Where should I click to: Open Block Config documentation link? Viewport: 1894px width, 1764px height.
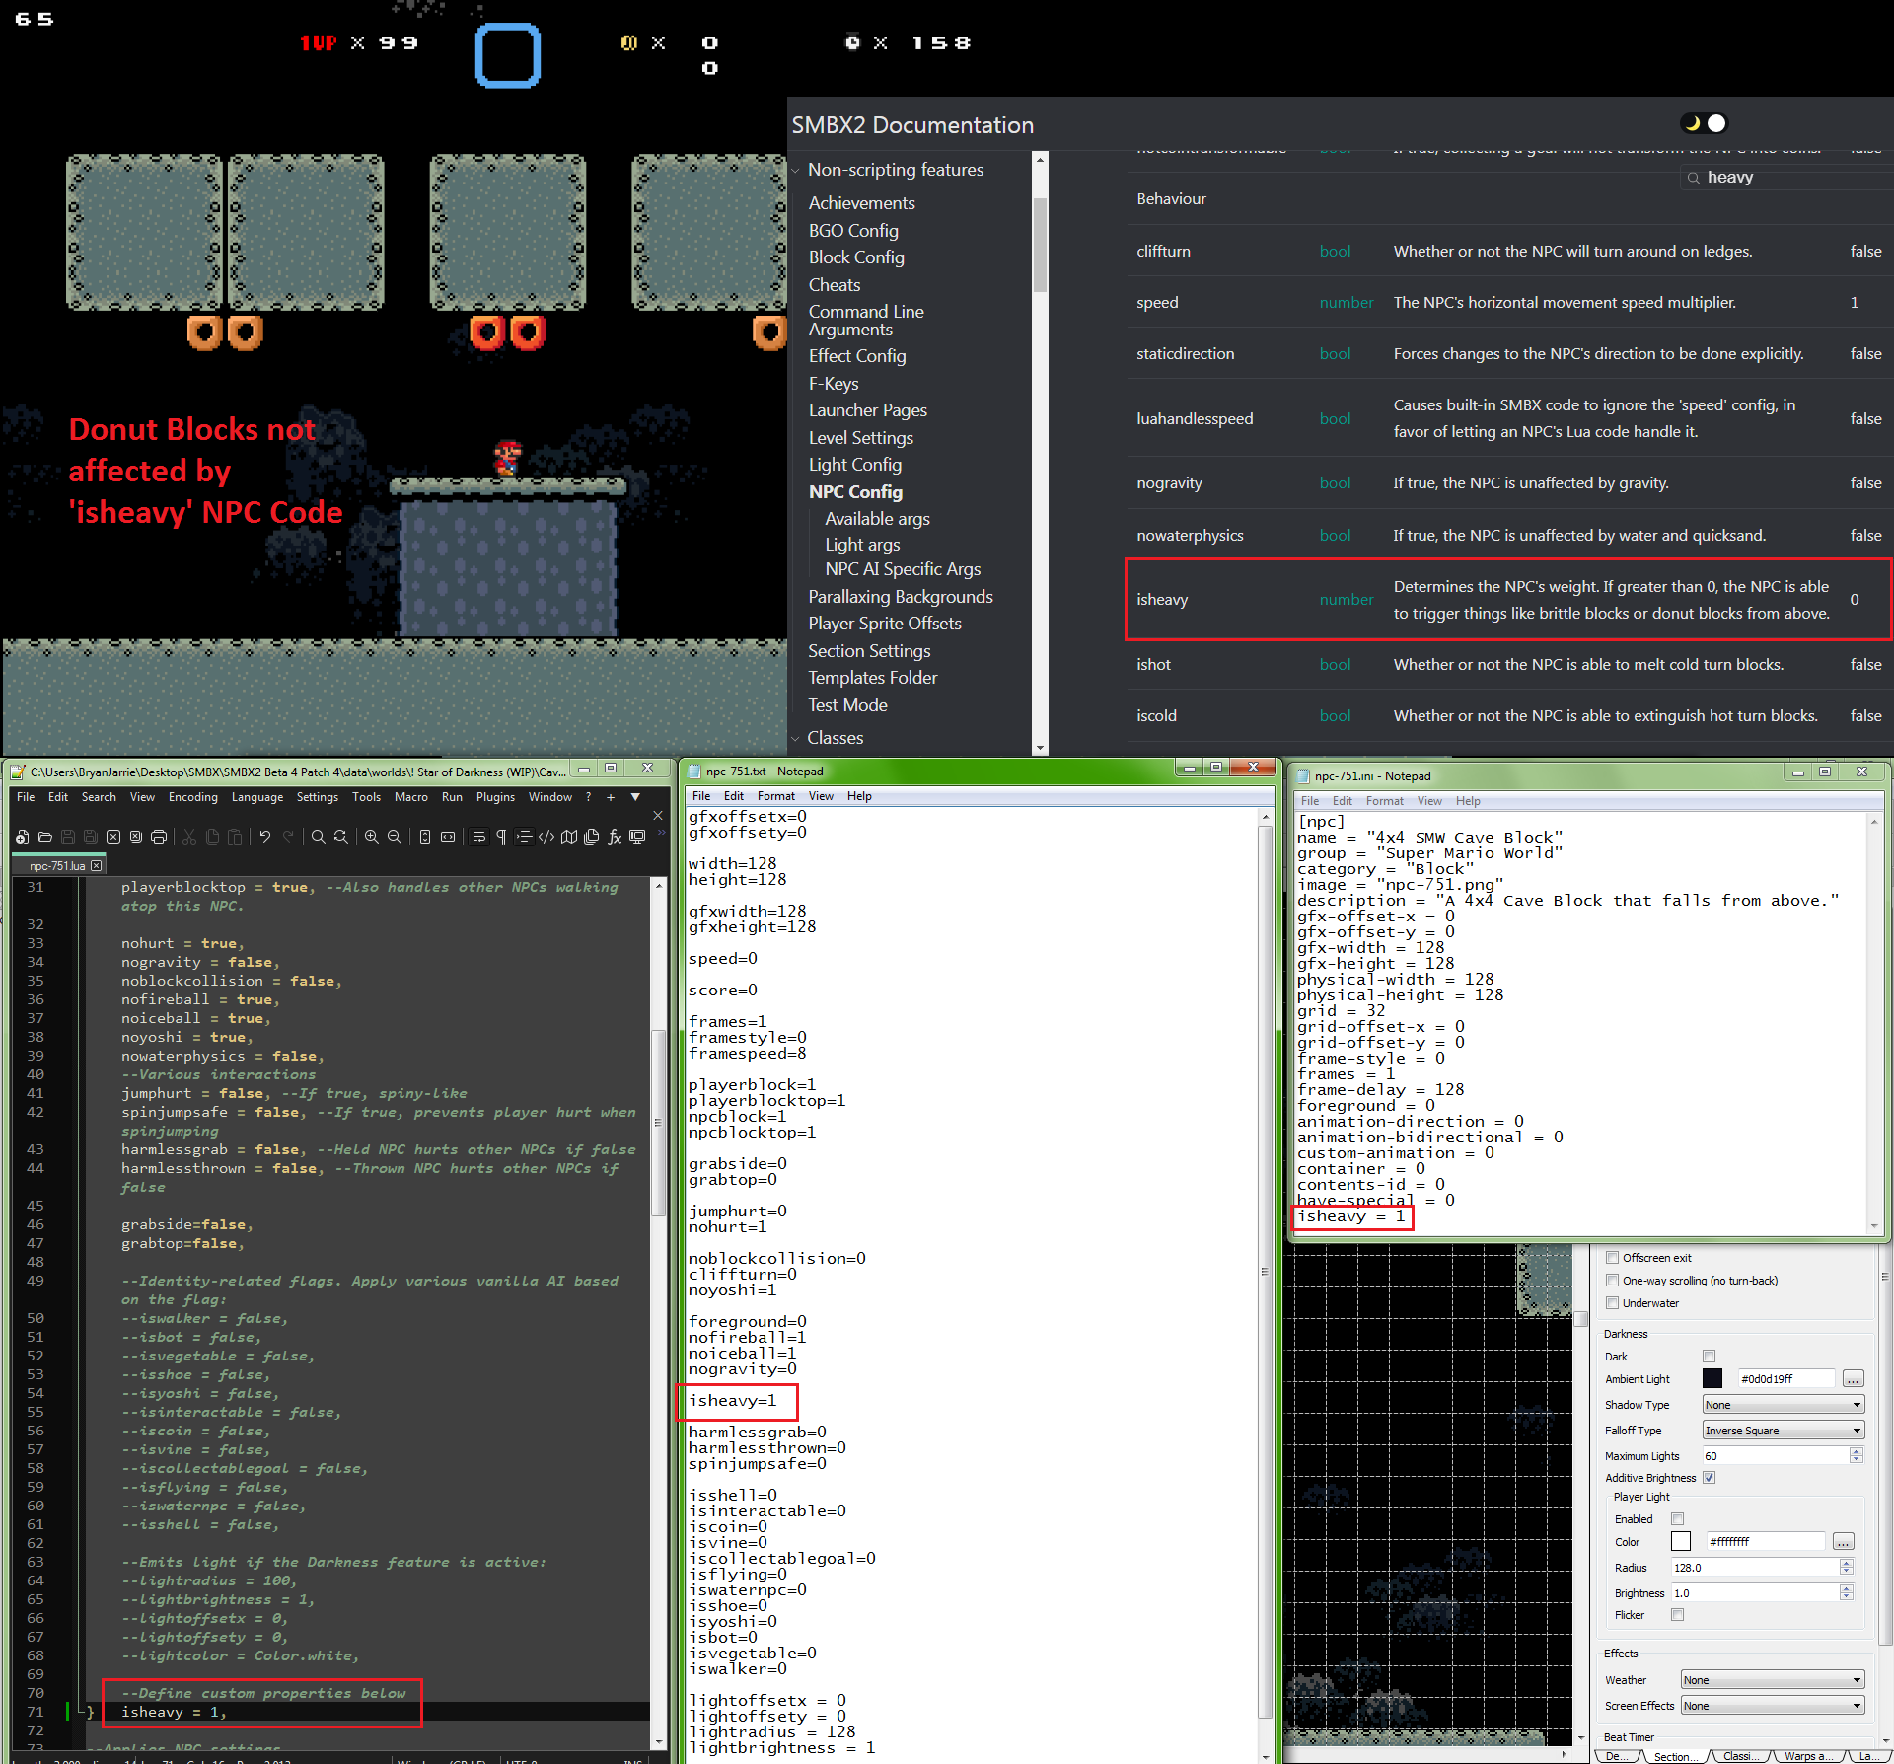(855, 257)
